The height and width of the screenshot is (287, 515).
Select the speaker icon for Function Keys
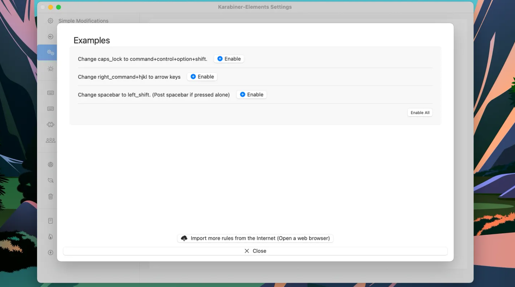click(x=50, y=37)
